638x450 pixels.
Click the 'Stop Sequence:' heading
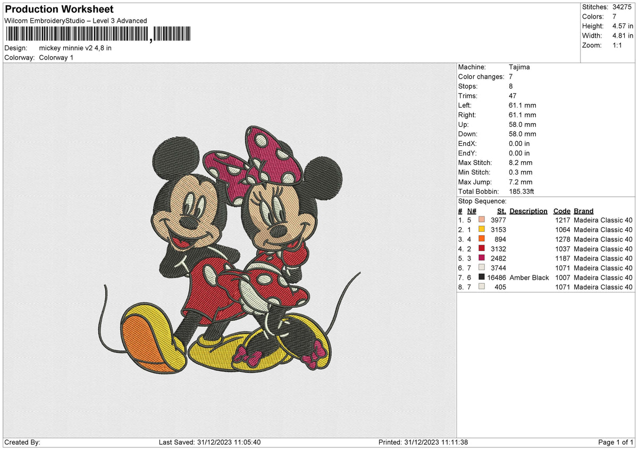click(482, 201)
